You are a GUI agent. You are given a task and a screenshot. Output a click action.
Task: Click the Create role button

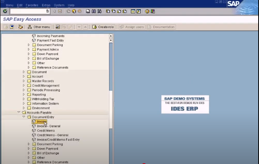pos(103,27)
